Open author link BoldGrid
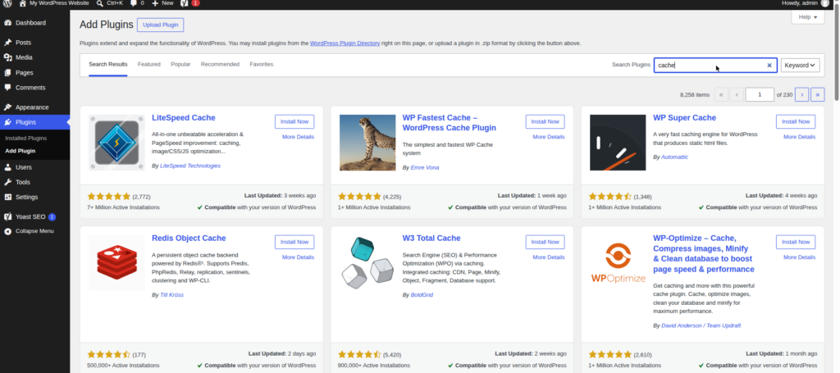This screenshot has height=373, width=840. tap(422, 295)
